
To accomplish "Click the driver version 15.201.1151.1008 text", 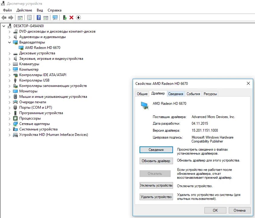I will [205, 130].
